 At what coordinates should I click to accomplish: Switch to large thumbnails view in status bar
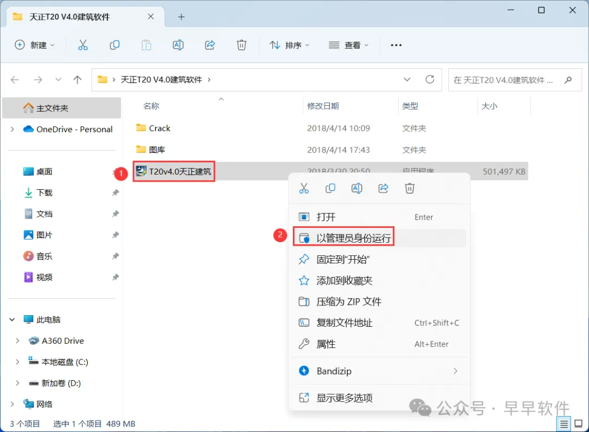pyautogui.click(x=579, y=424)
